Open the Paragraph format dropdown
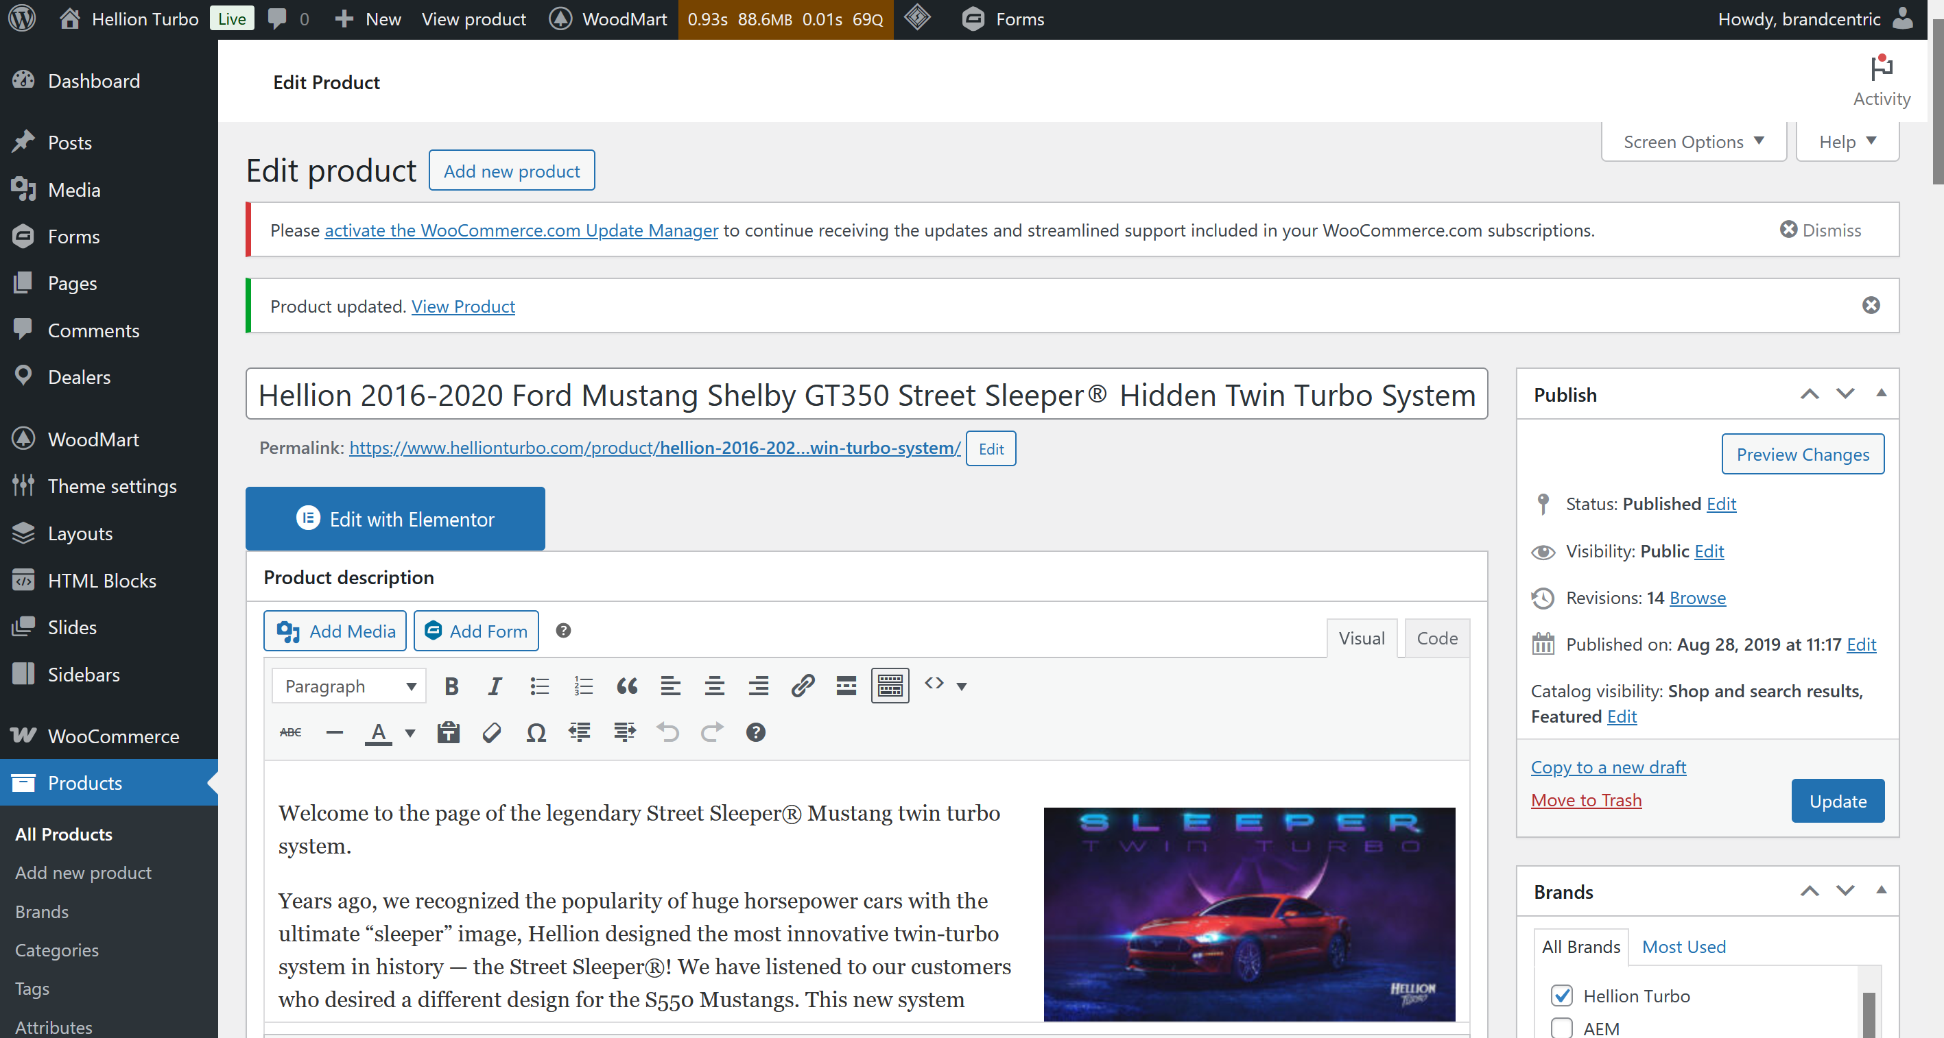The width and height of the screenshot is (1944, 1038). click(x=348, y=686)
